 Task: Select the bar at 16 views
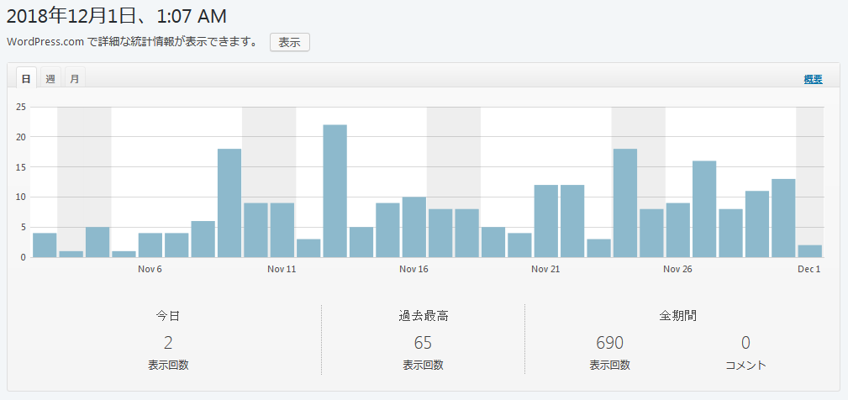click(704, 208)
